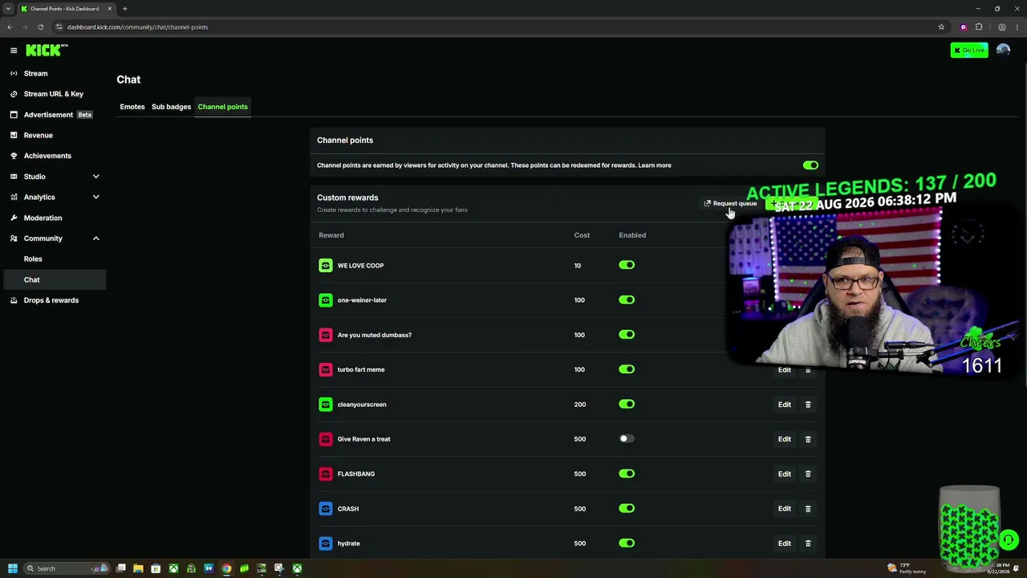The height and width of the screenshot is (578, 1027).
Task: Click the Kick logo
Action: (47, 50)
